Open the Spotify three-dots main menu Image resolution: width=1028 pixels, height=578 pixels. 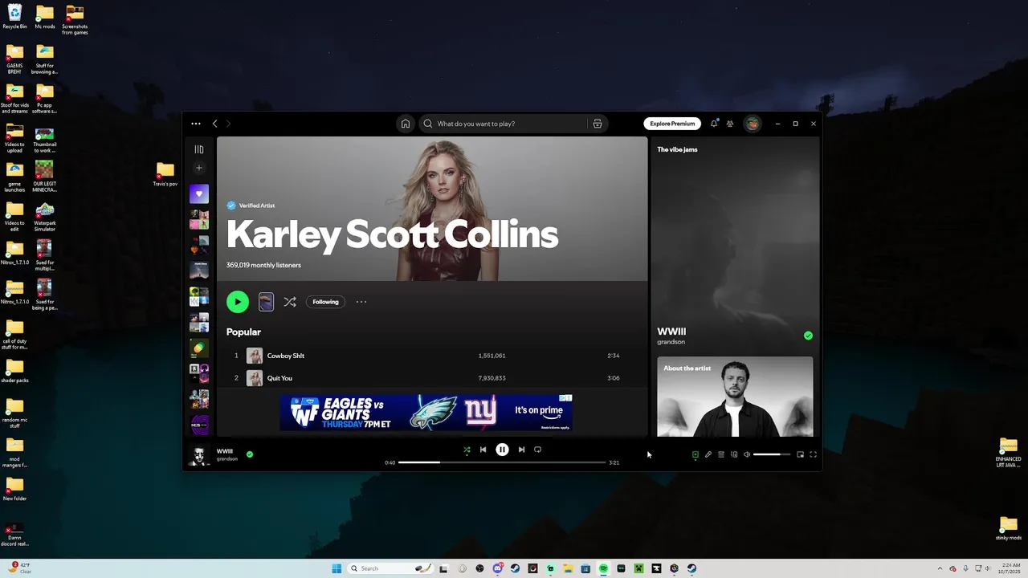tap(196, 124)
